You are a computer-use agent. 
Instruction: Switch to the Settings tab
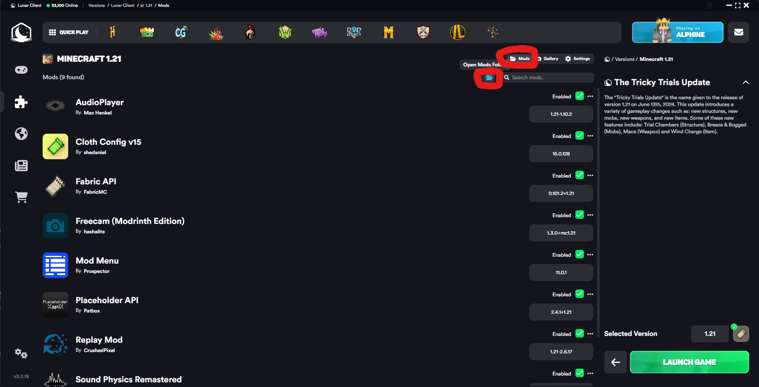point(578,59)
